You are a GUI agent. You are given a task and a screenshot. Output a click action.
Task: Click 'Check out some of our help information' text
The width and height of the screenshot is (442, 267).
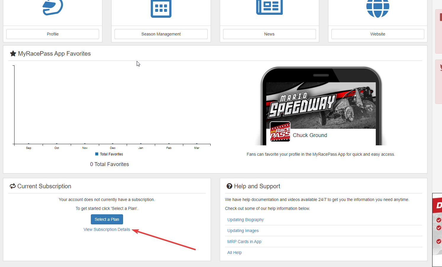point(267,208)
